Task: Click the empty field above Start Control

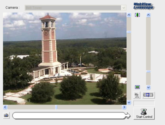Action: (x=144, y=103)
